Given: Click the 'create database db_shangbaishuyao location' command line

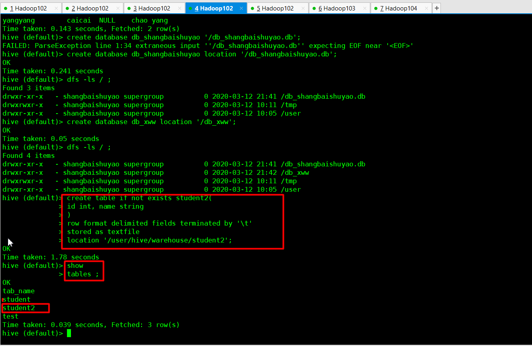Looking at the screenshot, I should tap(169, 54).
